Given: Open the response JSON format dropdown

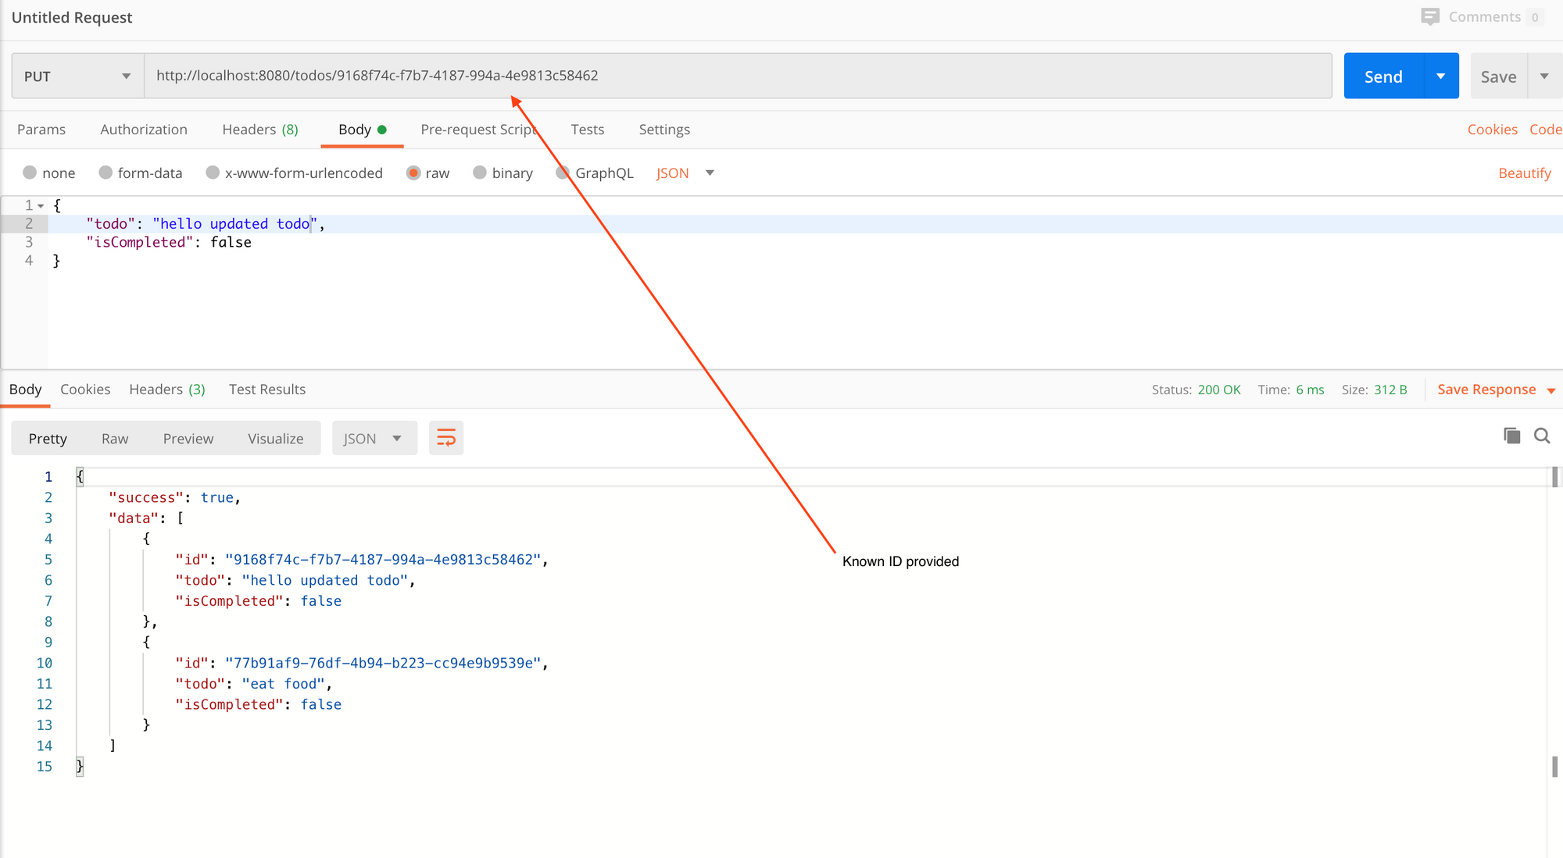Looking at the screenshot, I should coord(374,438).
